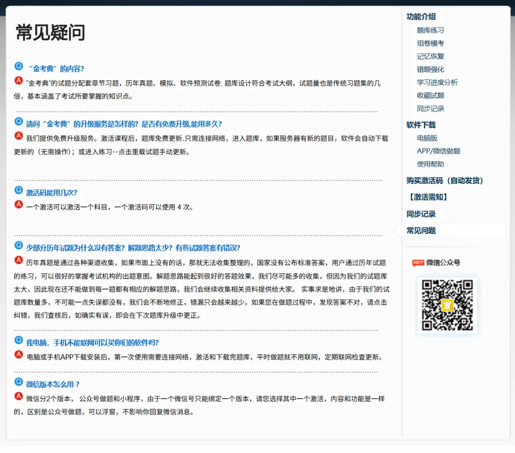Click the A icon before 电脑或手机APP下载安装后
The image size is (515, 453).
[19, 354]
